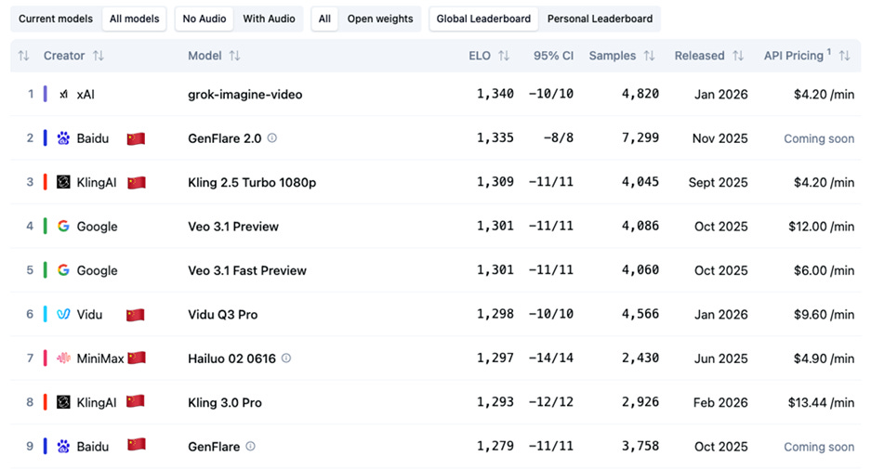Select the No Audio option
Image resolution: width=871 pixels, height=469 pixels.
[205, 19]
